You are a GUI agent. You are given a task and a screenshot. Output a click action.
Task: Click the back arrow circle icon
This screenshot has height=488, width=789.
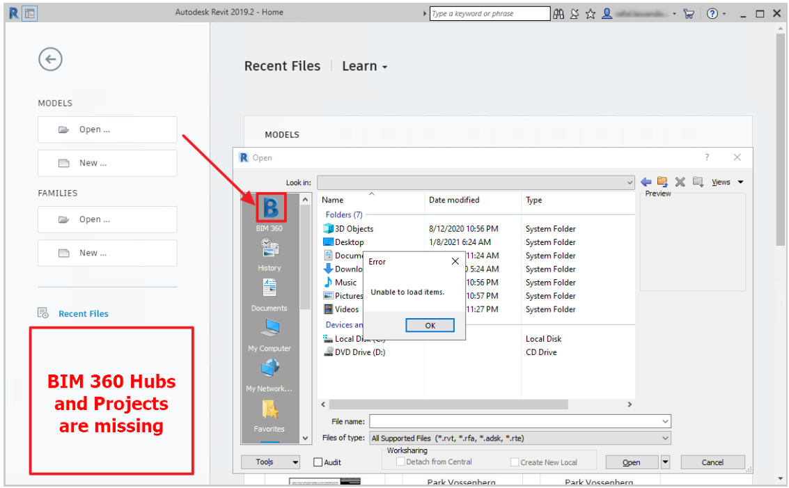(x=50, y=59)
